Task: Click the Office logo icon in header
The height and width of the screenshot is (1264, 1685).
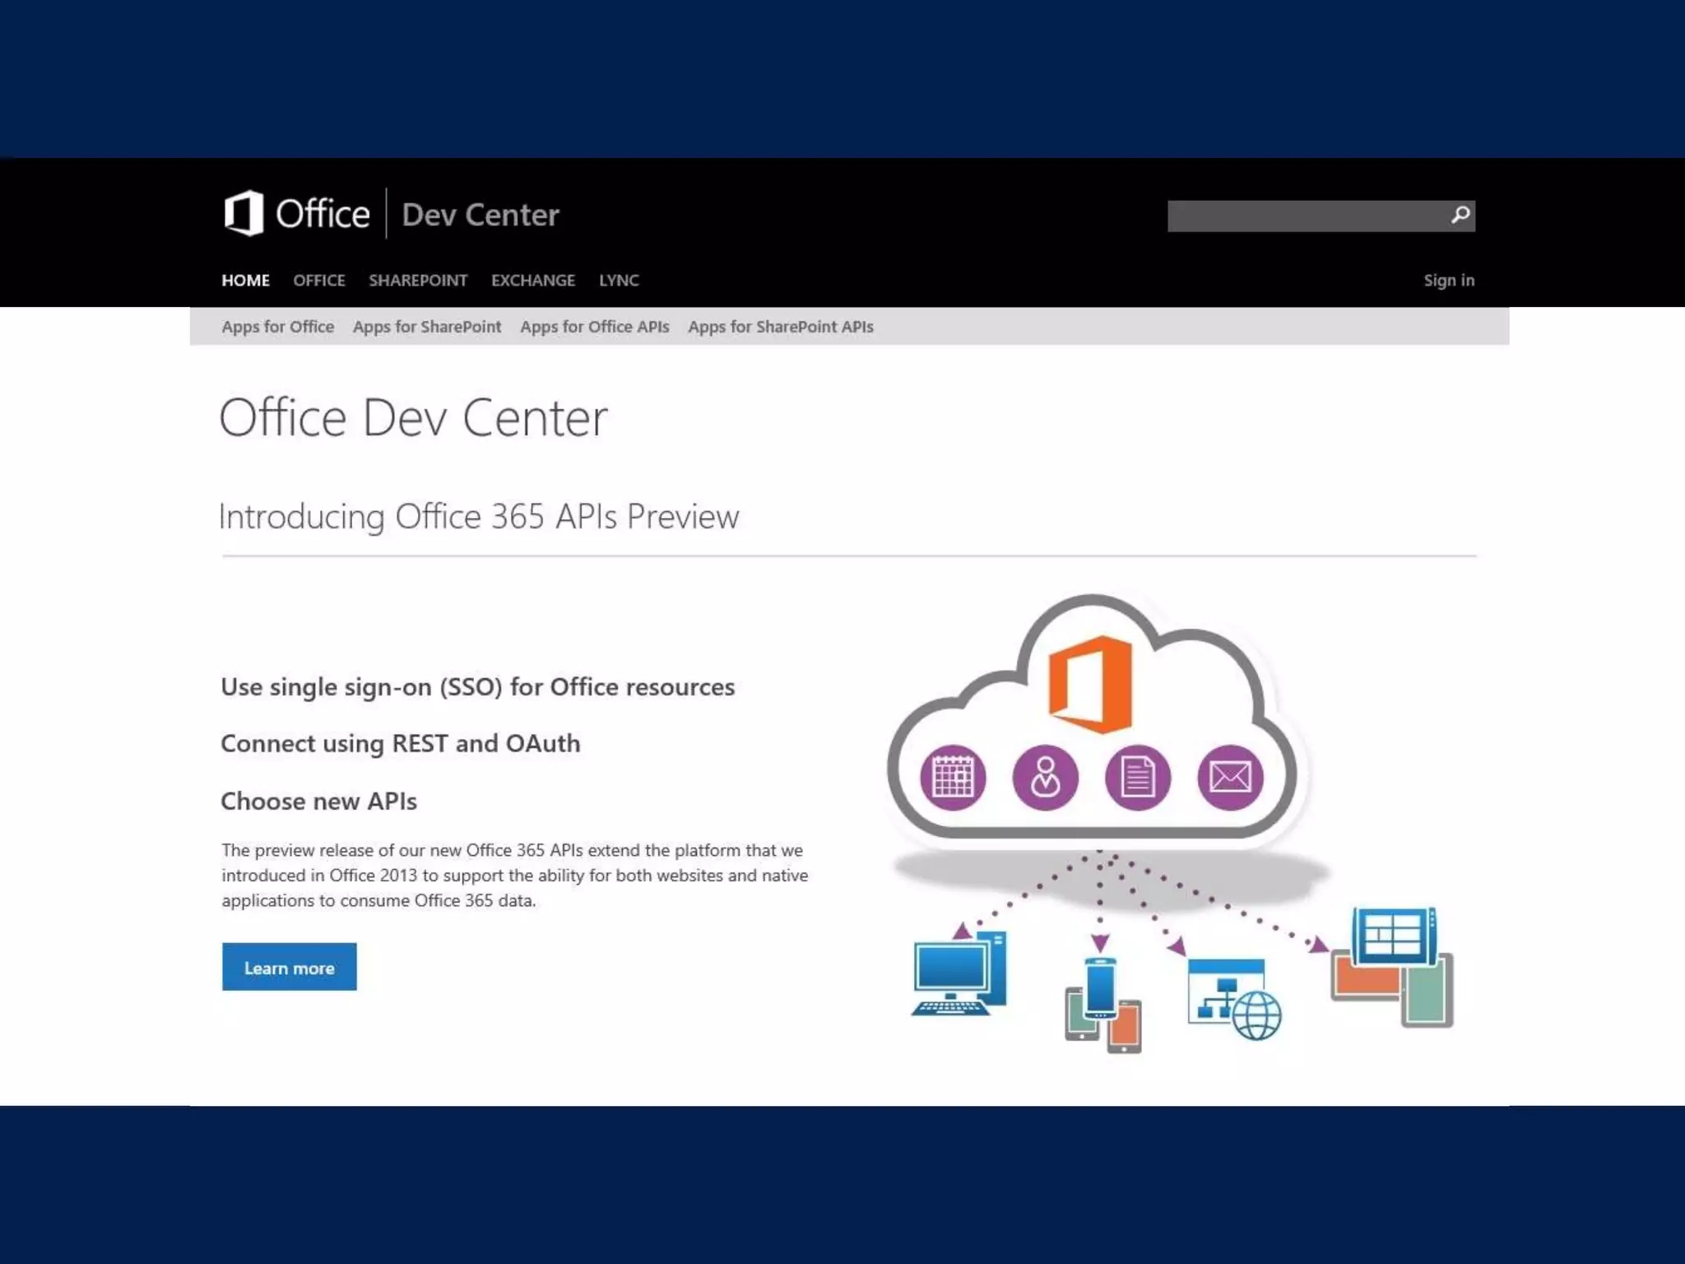Action: click(244, 213)
